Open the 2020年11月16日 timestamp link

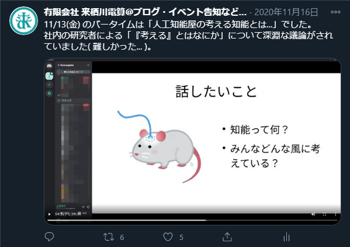286,12
